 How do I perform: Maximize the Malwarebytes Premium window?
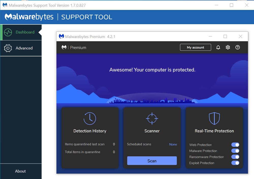click(225, 37)
